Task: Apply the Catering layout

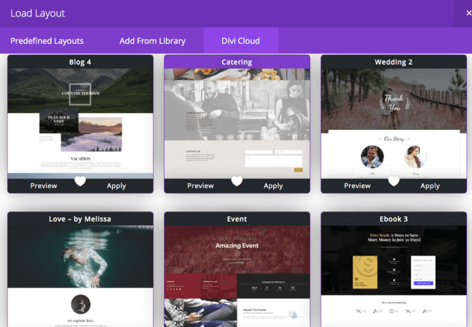Action: click(273, 186)
